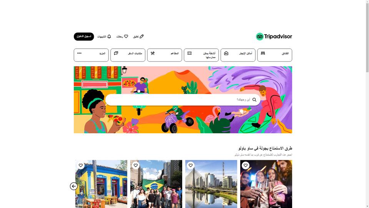Click the notifications bell icon

pyautogui.click(x=109, y=36)
